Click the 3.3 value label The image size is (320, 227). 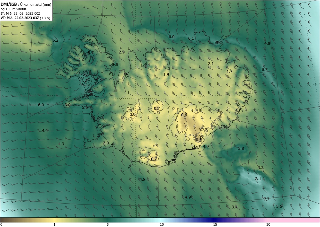click(x=260, y=167)
